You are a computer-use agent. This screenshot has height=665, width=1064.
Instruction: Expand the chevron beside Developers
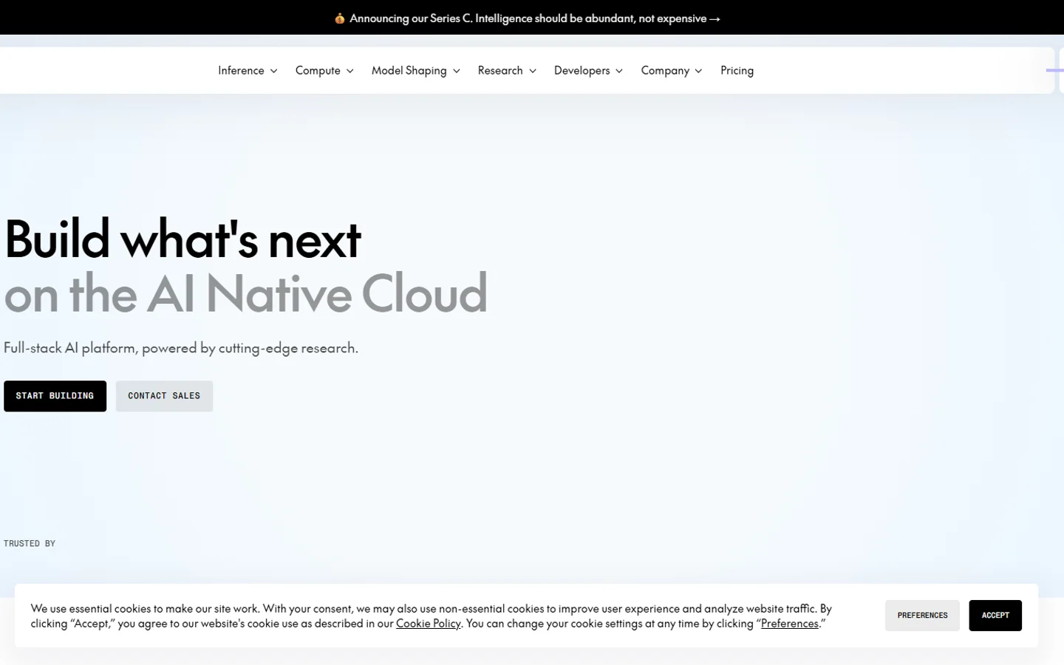619,71
